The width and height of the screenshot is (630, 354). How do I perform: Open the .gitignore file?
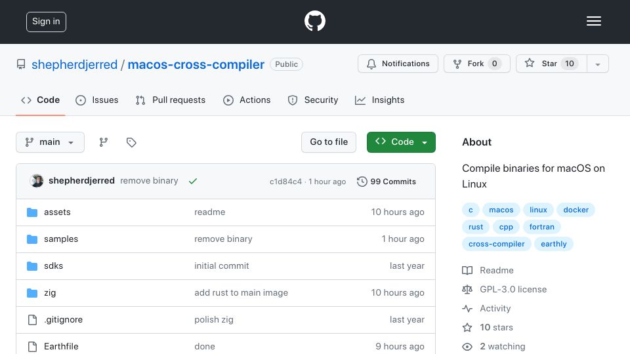pyautogui.click(x=64, y=319)
